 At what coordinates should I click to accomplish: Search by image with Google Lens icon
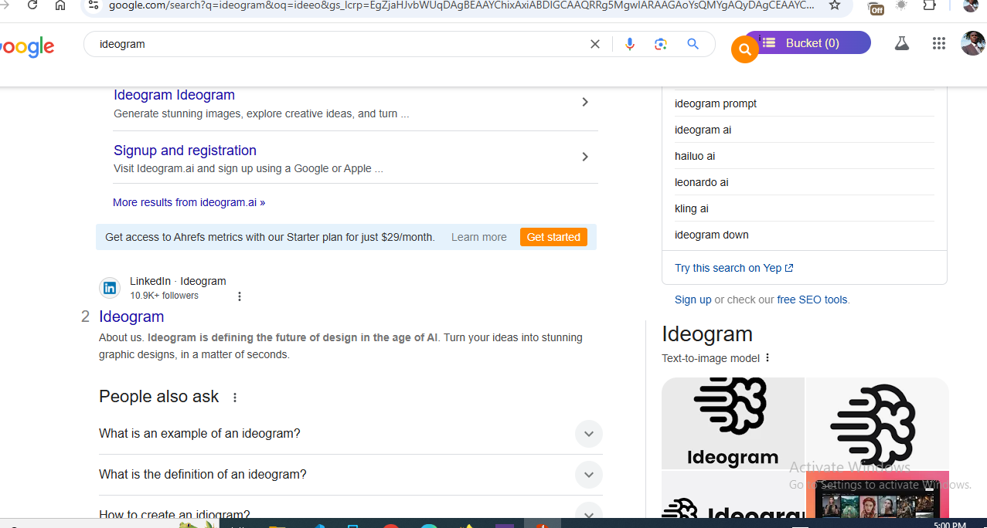coord(661,44)
